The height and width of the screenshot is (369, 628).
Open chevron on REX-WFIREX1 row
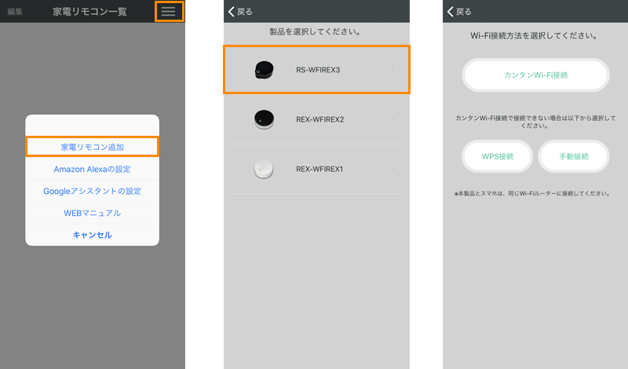coord(392,169)
